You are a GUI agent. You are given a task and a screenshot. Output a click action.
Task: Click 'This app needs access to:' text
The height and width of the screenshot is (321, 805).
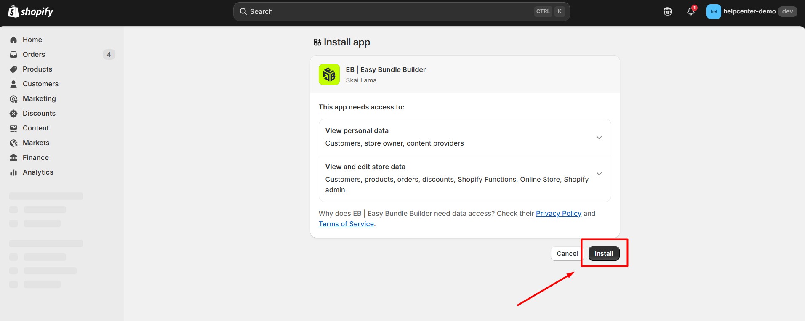[361, 107]
